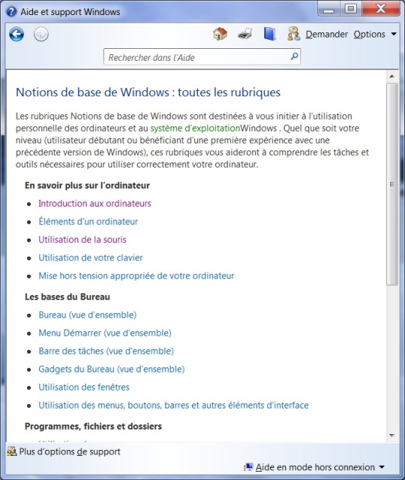This screenshot has height=480, width=405.
Task: Open Barre des tâches (vue d'ensemble) link
Action: 106,351
